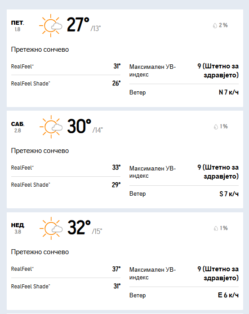249x314 pixels.
Task: Click the 32° high temperature
Action: (79, 228)
